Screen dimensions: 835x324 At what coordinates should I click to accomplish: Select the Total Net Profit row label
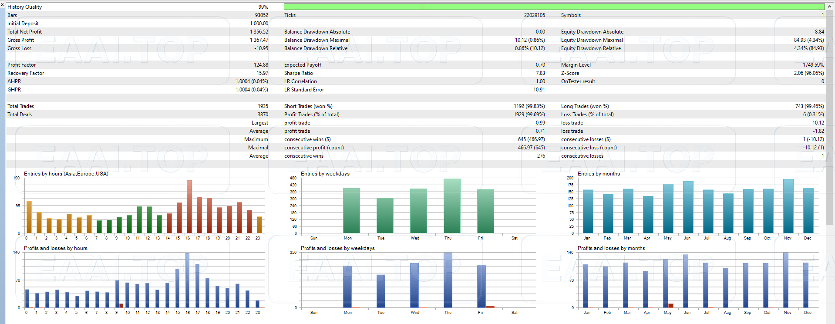click(x=25, y=32)
